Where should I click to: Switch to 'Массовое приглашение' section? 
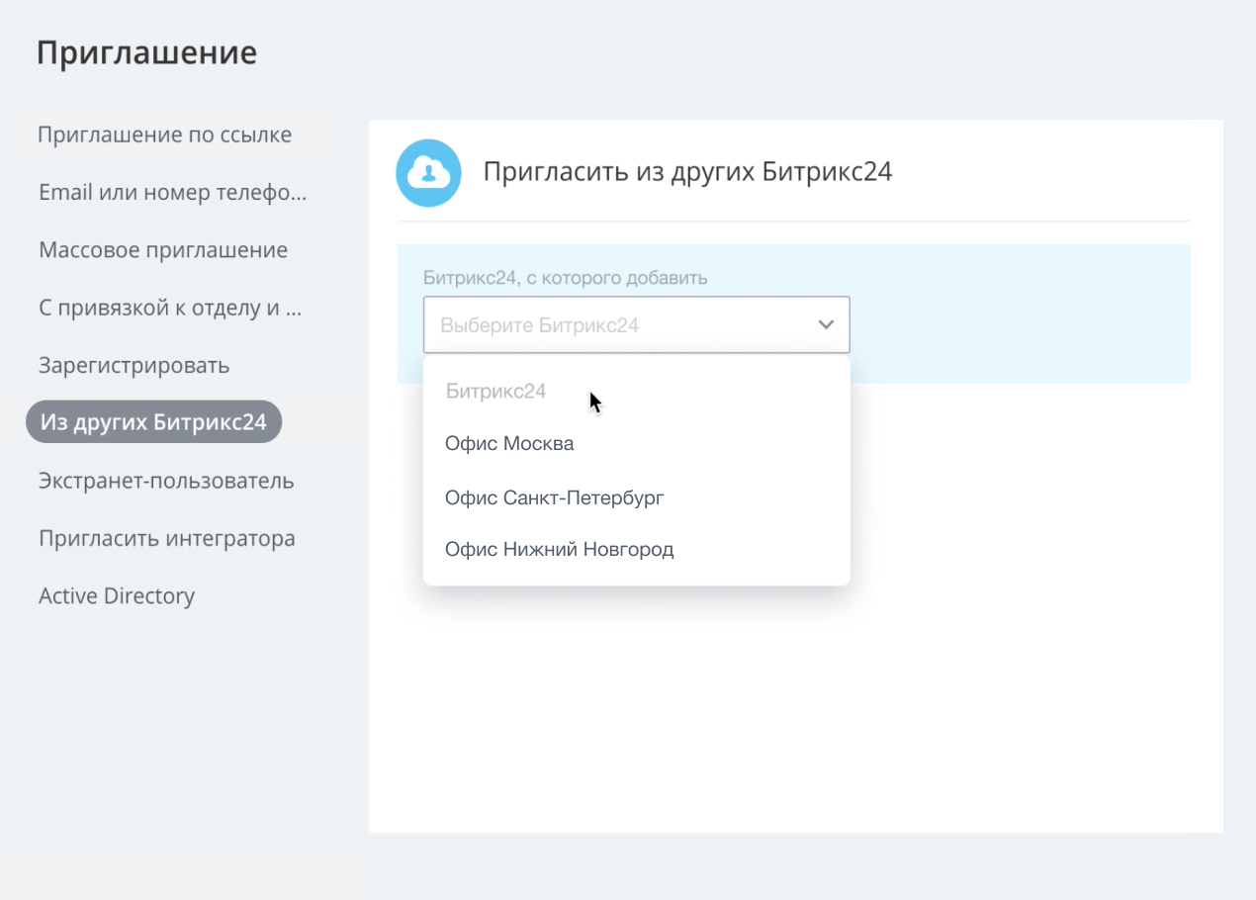tap(163, 250)
